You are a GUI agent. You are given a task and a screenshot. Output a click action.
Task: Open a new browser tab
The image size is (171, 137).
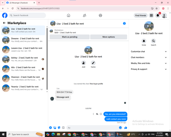pyautogui.click(x=39, y=3)
